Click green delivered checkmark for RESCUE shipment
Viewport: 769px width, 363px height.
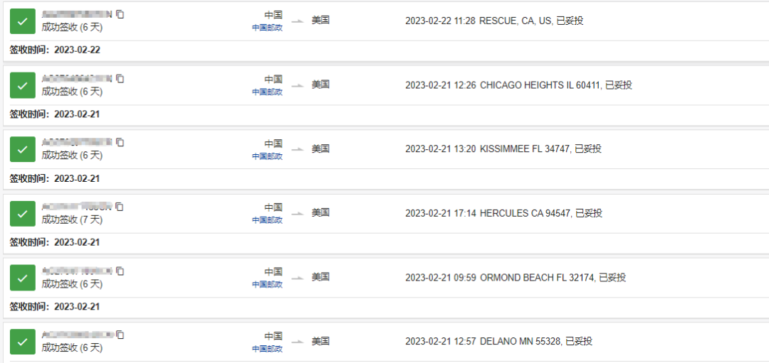tap(22, 21)
